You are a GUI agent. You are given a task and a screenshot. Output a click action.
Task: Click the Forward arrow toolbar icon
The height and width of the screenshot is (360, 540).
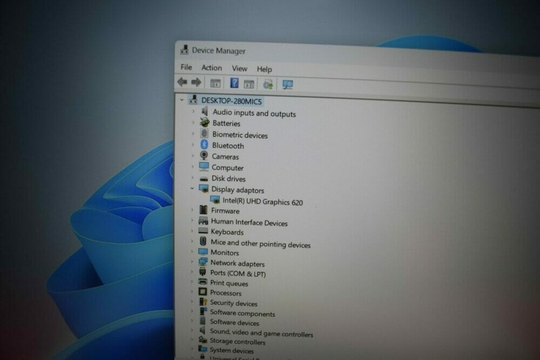(x=197, y=82)
